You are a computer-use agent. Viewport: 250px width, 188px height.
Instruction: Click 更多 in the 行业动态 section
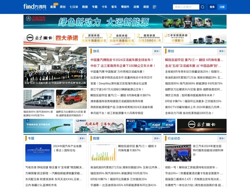coord(222,138)
